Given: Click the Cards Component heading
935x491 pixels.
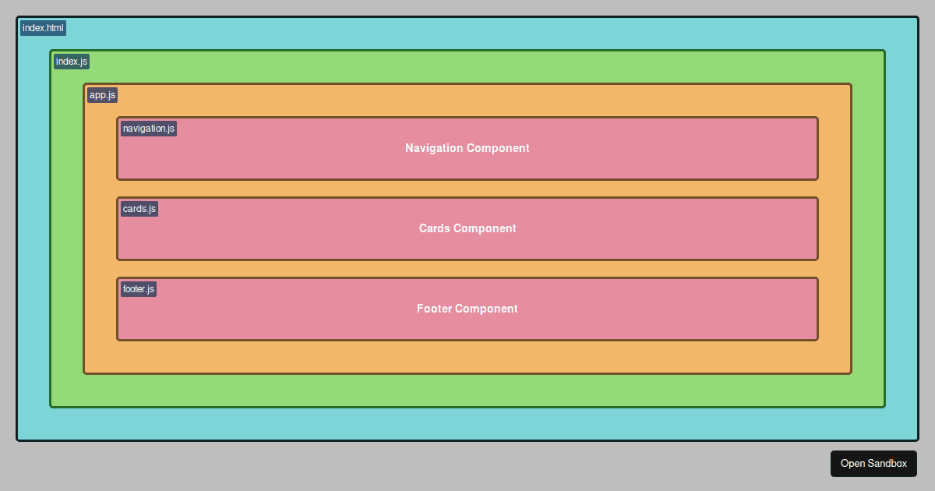Looking at the screenshot, I should point(467,228).
